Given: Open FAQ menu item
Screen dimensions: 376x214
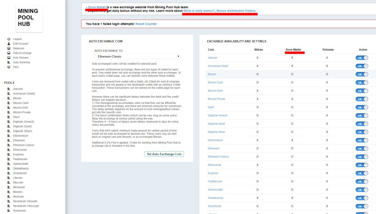Looking at the screenshot, I should [16, 67].
